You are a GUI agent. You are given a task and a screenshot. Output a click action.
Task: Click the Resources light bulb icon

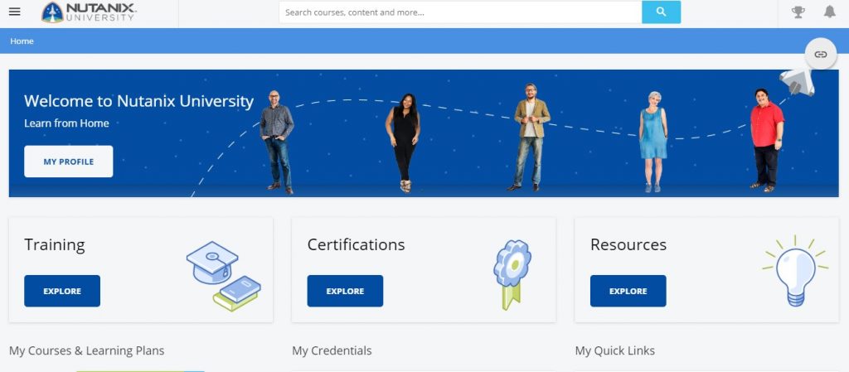click(795, 271)
